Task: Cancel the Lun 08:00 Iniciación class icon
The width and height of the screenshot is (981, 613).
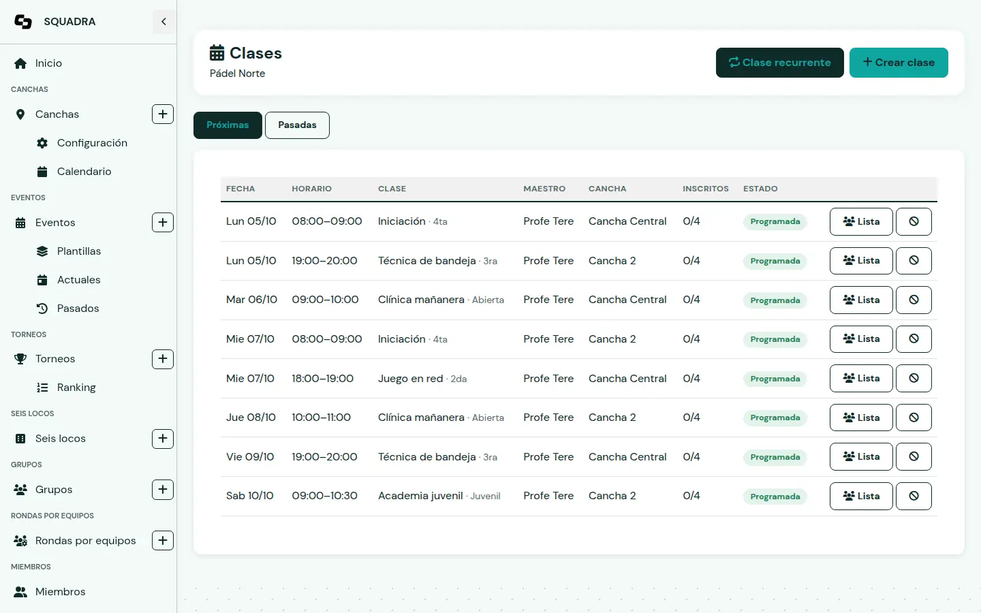Action: (x=914, y=221)
